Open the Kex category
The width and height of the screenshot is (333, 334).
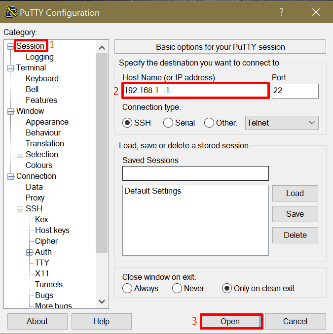(x=41, y=219)
